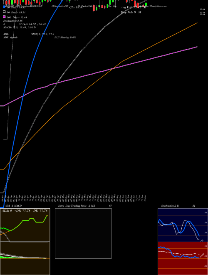The width and height of the screenshot is (208, 275).
Task: Click the 'ADX & MACD' panel title
Action: click(13, 206)
